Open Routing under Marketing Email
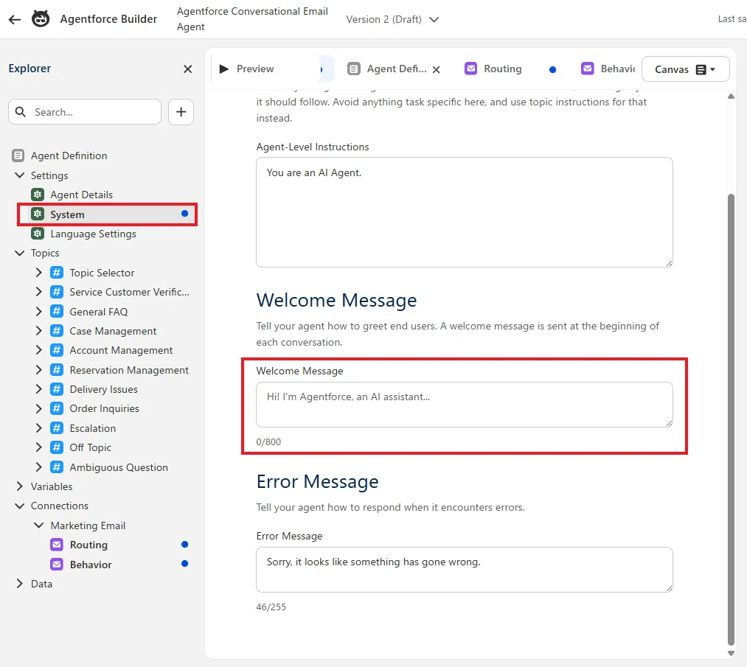The width and height of the screenshot is (747, 667). coord(88,545)
